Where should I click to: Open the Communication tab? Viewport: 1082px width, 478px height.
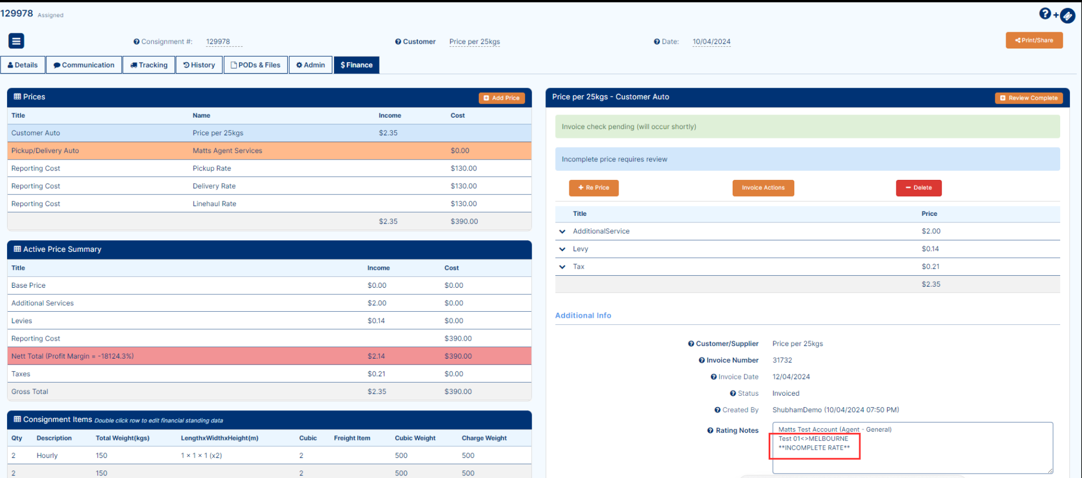[84, 65]
